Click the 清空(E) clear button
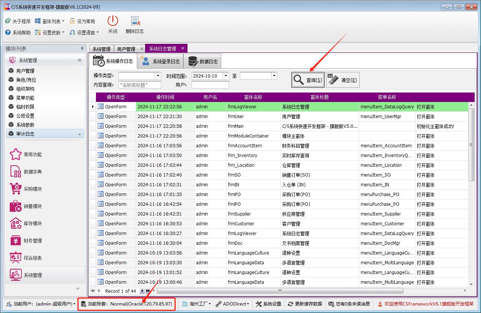This screenshot has height=313, width=481. click(x=343, y=80)
